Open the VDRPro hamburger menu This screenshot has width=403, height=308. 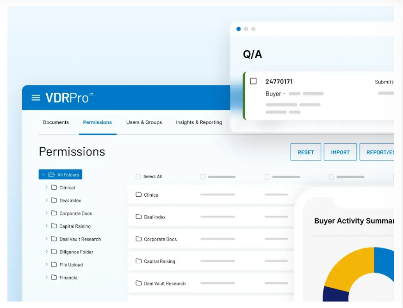pos(36,98)
